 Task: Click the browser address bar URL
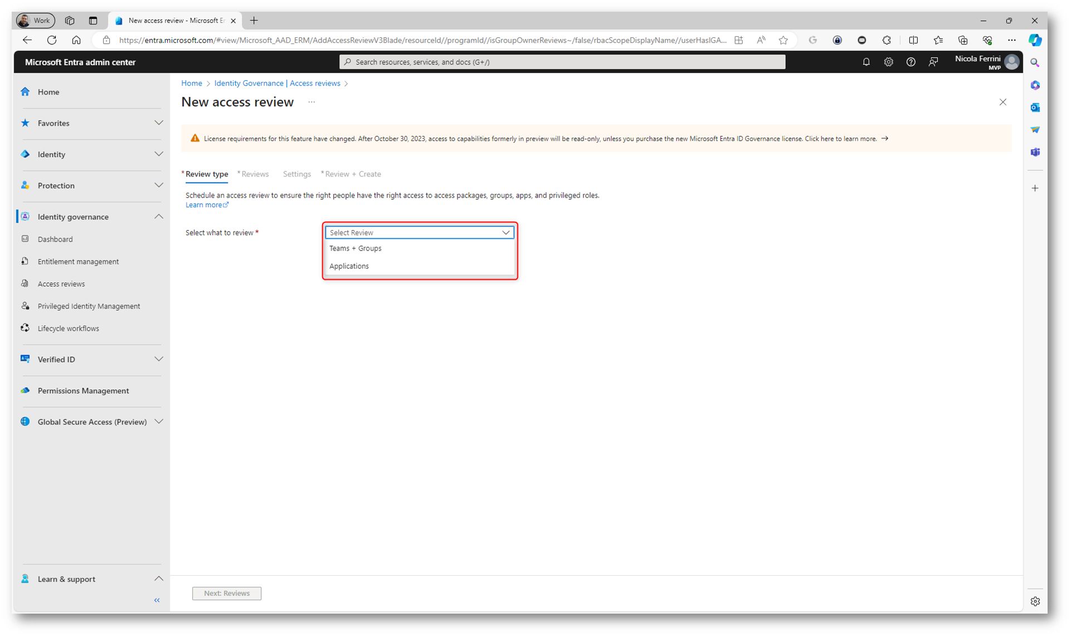click(422, 40)
